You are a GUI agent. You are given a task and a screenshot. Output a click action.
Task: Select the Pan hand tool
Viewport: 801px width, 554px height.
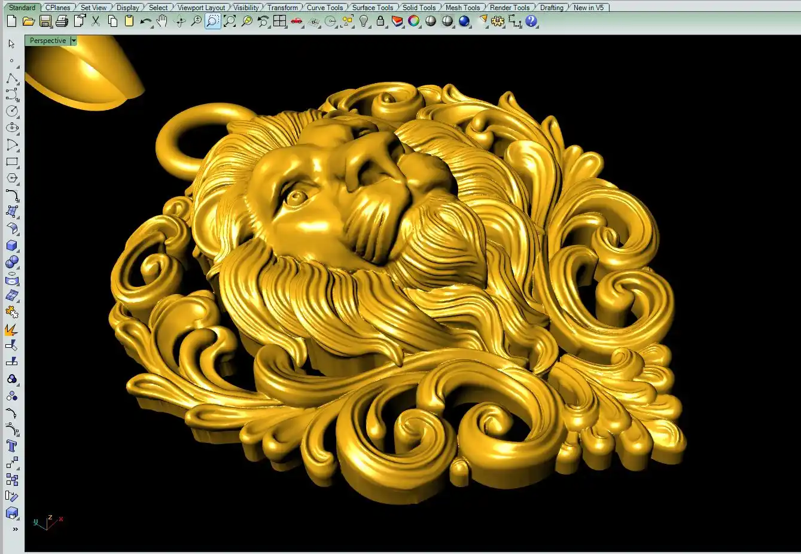[x=162, y=22]
